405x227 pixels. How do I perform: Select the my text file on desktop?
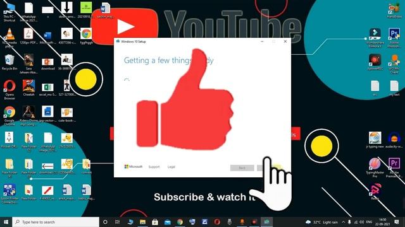pos(394,88)
